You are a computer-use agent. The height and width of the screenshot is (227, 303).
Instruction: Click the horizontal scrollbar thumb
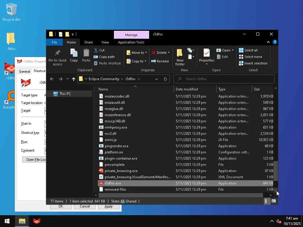[181, 195]
